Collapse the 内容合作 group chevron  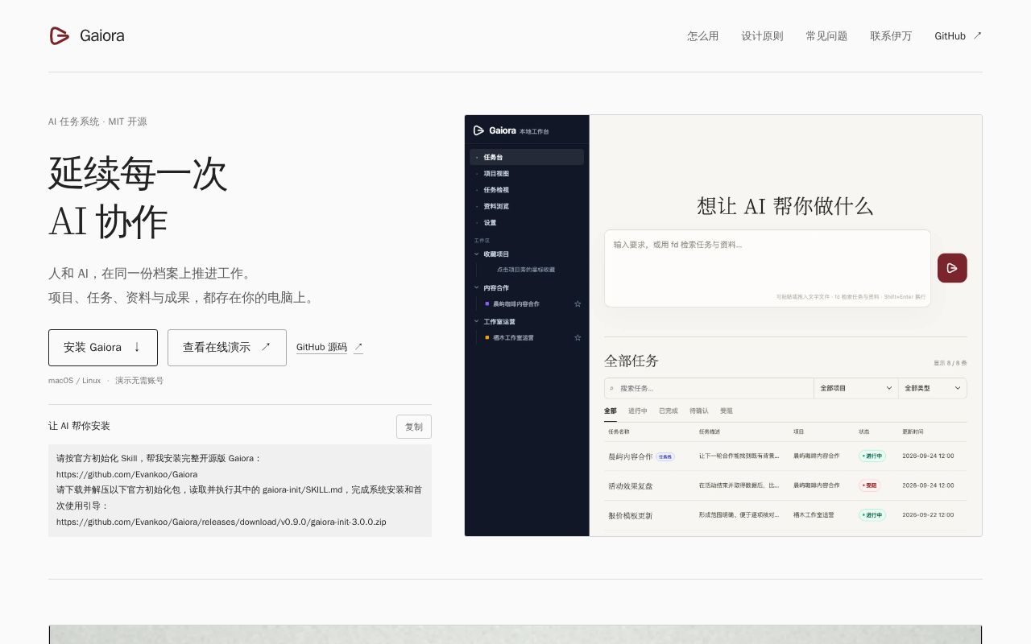pos(477,287)
